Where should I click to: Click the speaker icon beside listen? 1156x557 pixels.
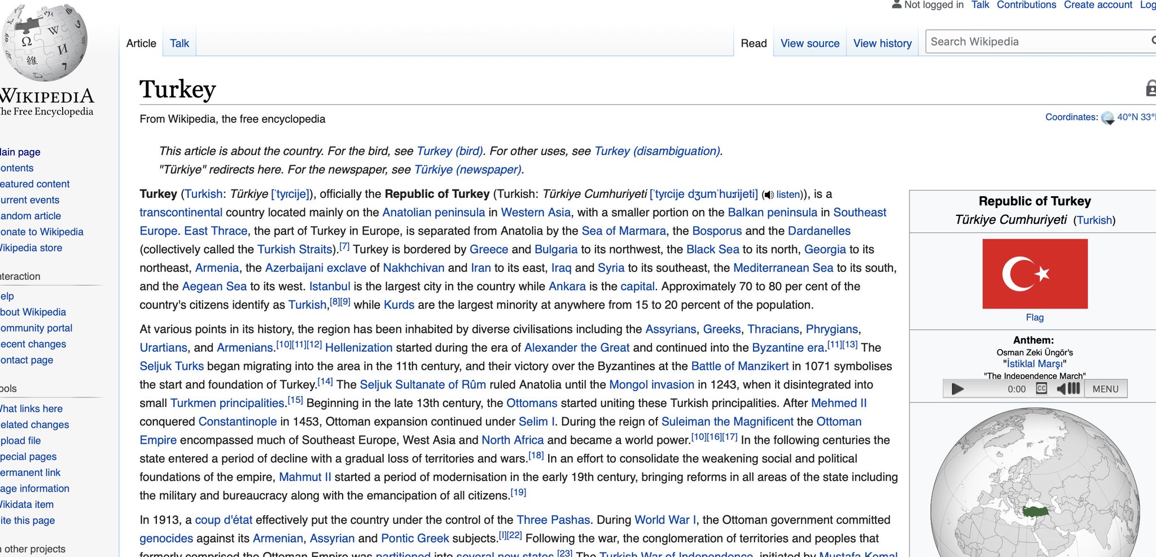pyautogui.click(x=768, y=195)
